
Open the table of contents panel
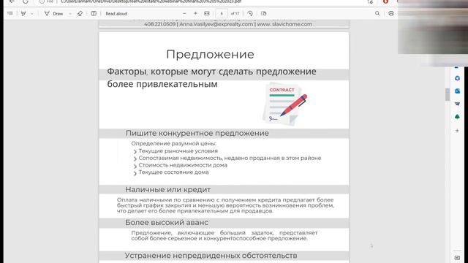pos(10,13)
